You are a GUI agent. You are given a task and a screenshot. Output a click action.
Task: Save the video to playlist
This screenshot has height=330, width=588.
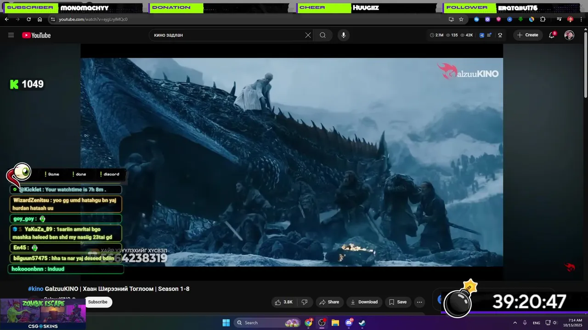tap(398, 302)
